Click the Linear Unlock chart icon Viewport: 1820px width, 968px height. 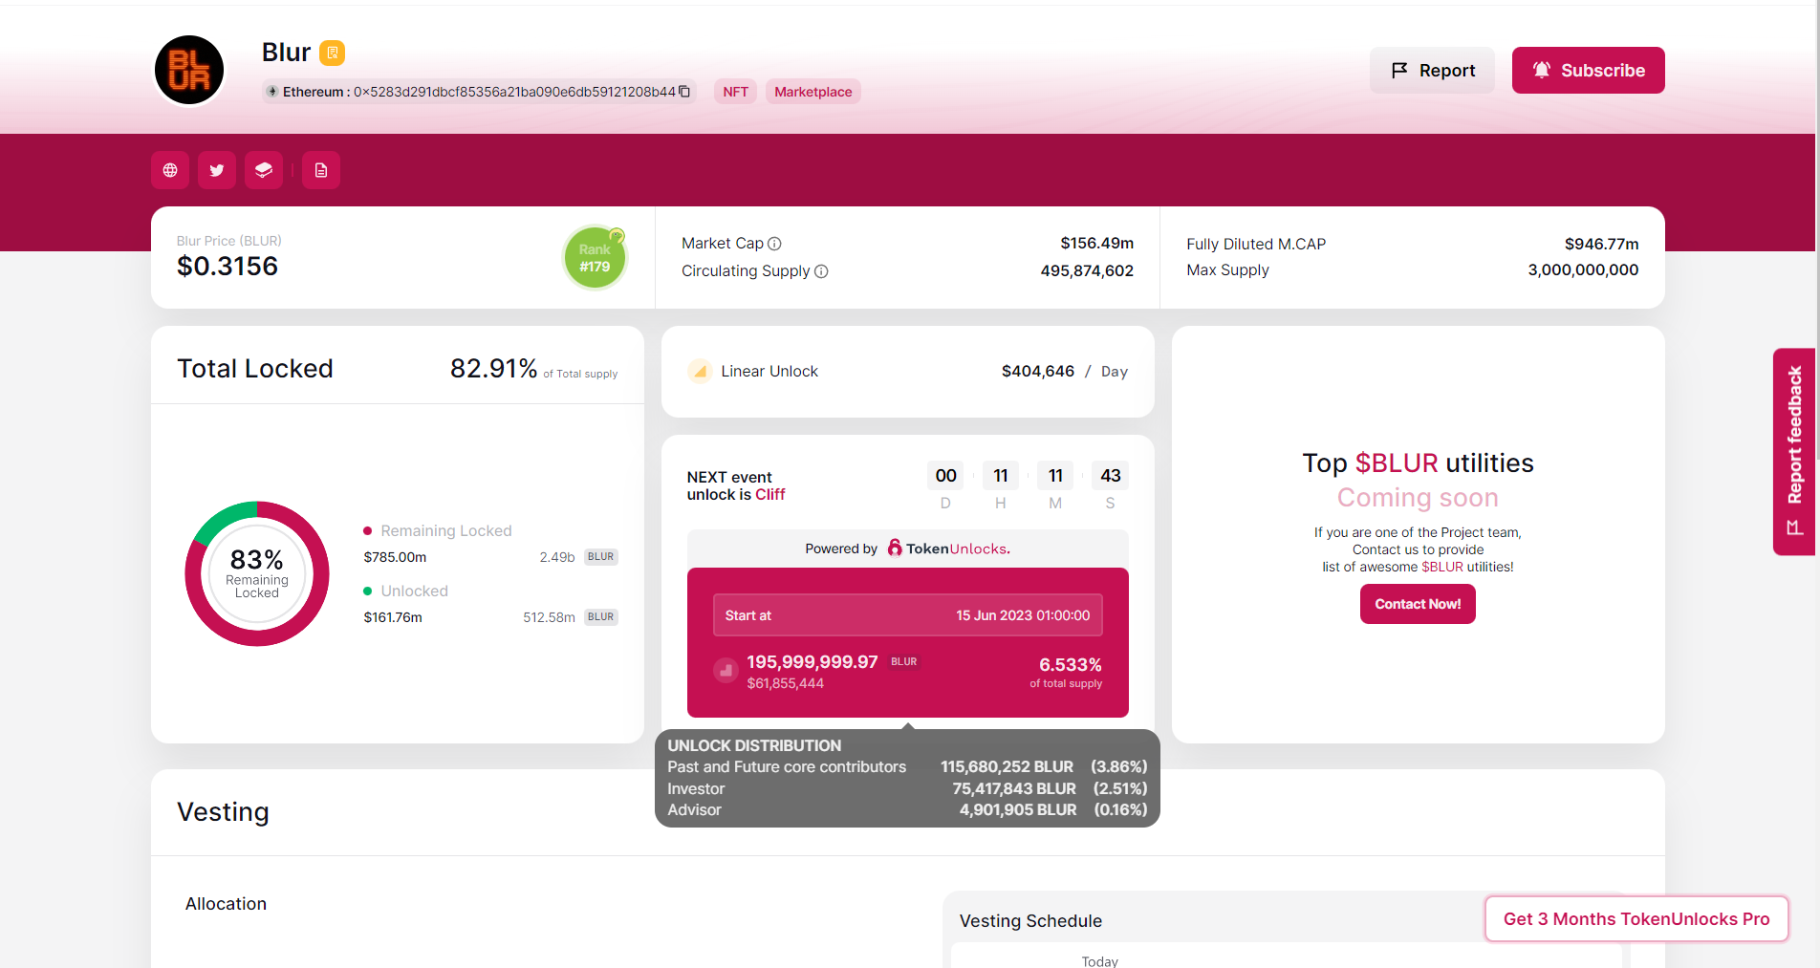[700, 371]
